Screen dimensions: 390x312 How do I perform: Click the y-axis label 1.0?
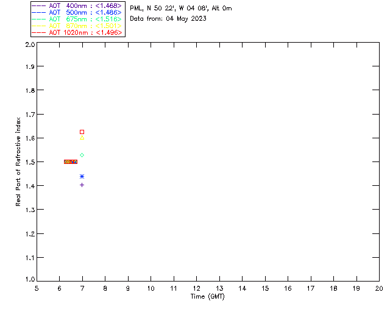30,279
